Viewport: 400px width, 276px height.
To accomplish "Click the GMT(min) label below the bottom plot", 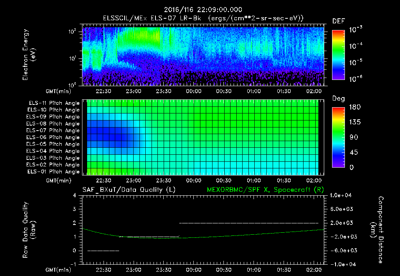I will [59, 270].
